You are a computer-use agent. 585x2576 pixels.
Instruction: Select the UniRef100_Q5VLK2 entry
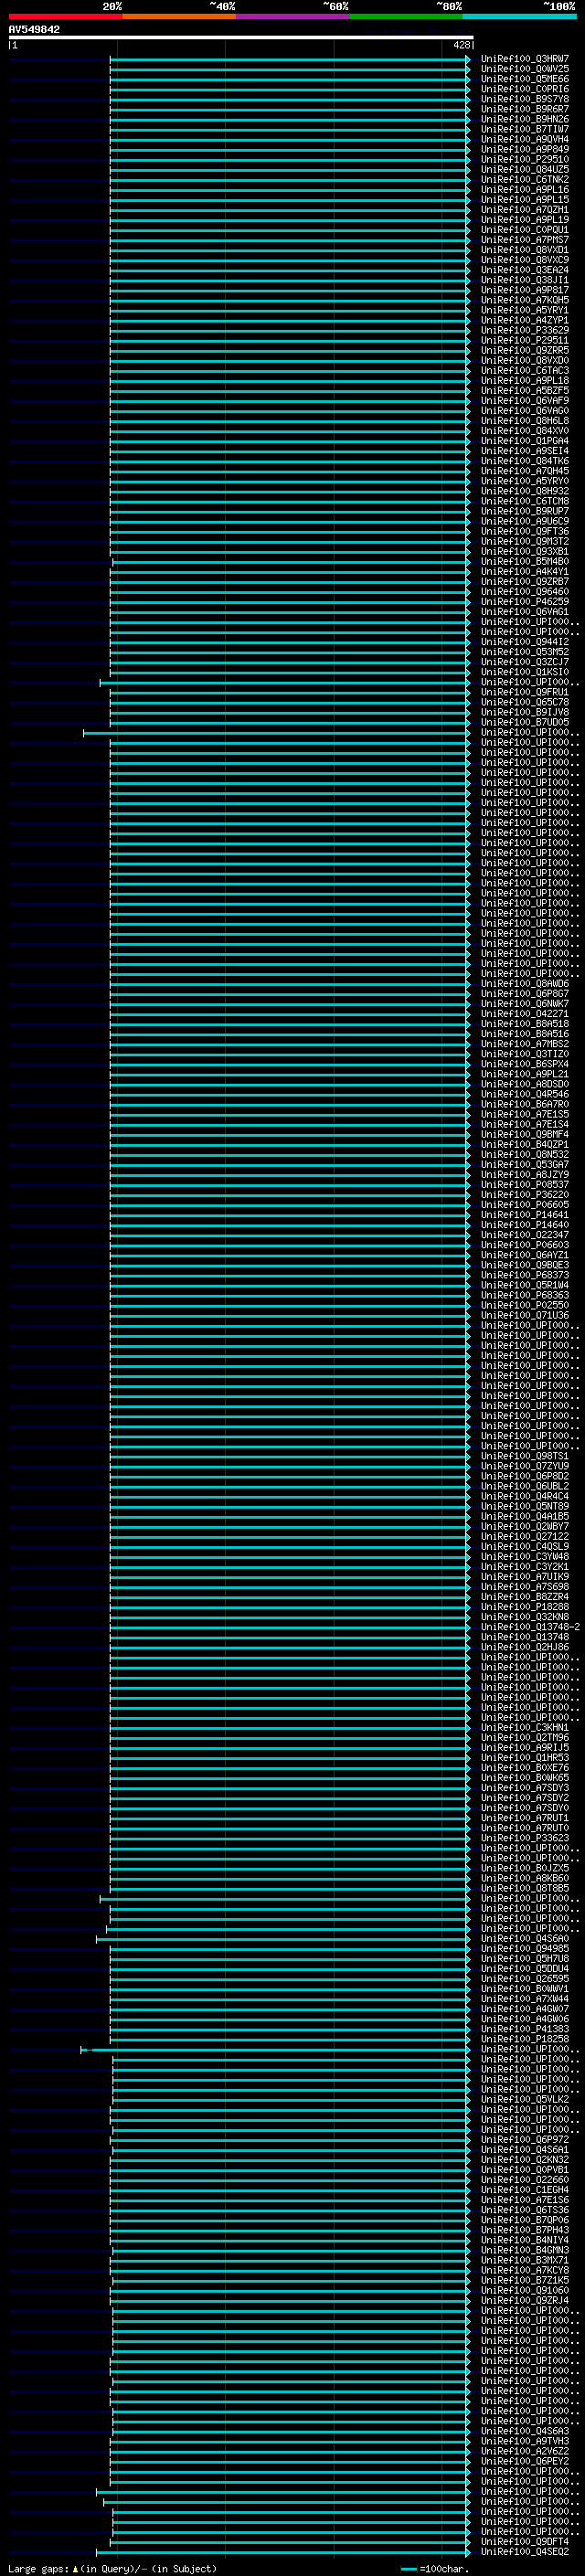525,2099
